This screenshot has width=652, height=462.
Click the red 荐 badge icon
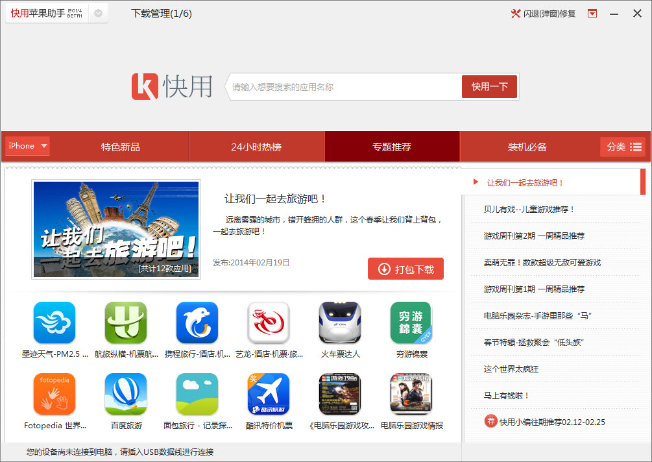tap(490, 421)
